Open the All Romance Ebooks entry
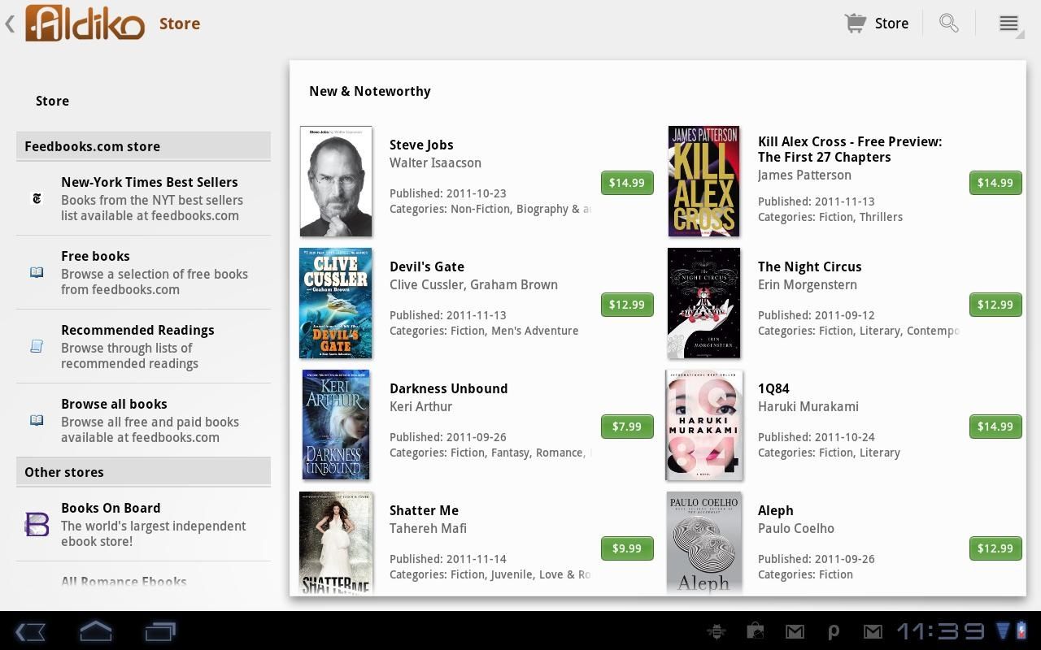Viewport: 1041px width, 650px height. click(124, 582)
